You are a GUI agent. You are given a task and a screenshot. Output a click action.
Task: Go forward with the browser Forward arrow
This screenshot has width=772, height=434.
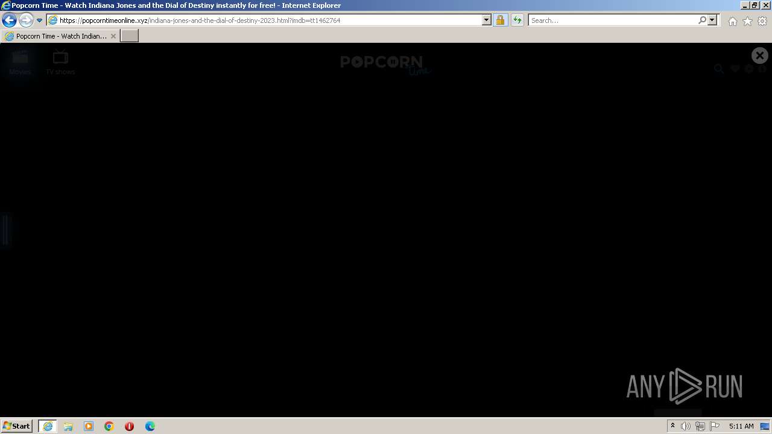click(x=25, y=20)
